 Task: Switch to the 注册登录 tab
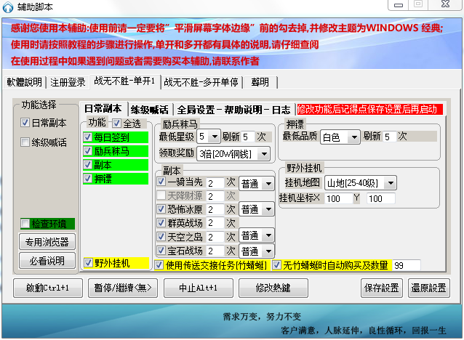pyautogui.click(x=68, y=81)
